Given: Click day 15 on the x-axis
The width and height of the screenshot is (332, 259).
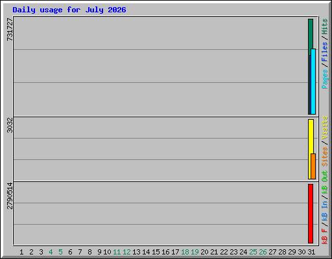Looking at the screenshot, I should tap(156, 252).
